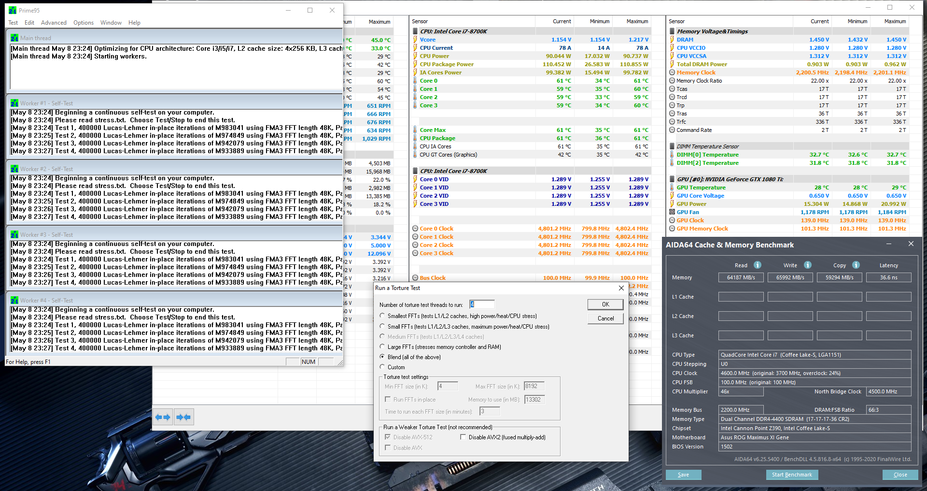Select the Smallest FFTs radio option
The image size is (927, 491).
click(x=382, y=316)
